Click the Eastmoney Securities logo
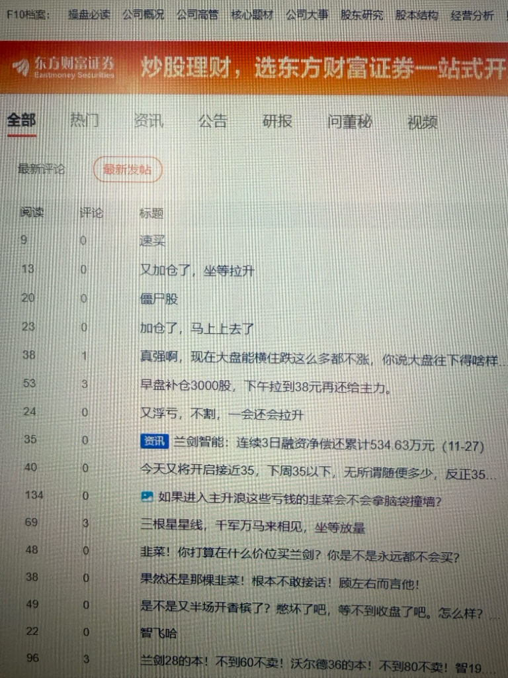The height and width of the screenshot is (678, 508). [63, 68]
